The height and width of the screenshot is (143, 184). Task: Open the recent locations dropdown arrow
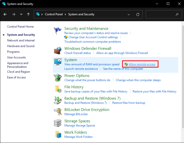point(21,14)
